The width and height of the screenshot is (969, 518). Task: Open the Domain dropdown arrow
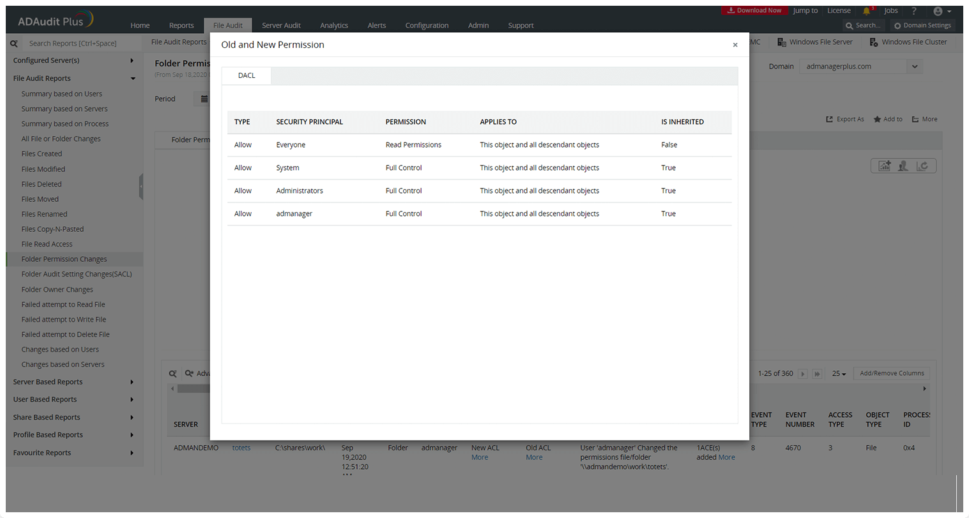(915, 66)
